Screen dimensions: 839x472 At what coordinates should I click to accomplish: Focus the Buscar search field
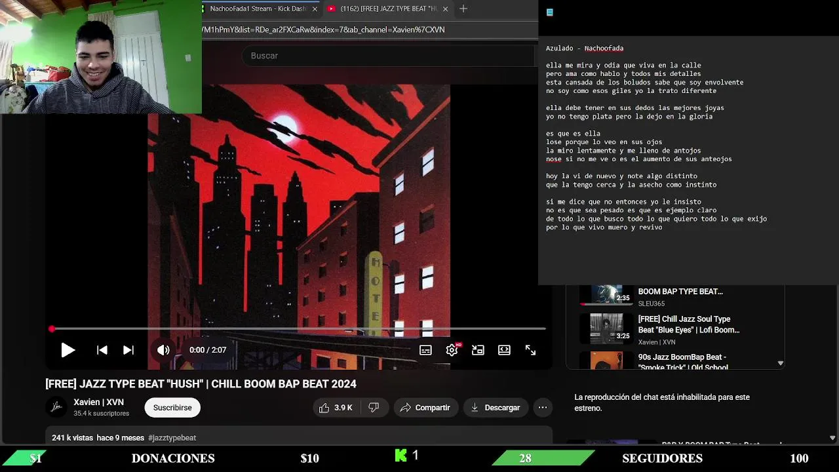pyautogui.click(x=390, y=56)
